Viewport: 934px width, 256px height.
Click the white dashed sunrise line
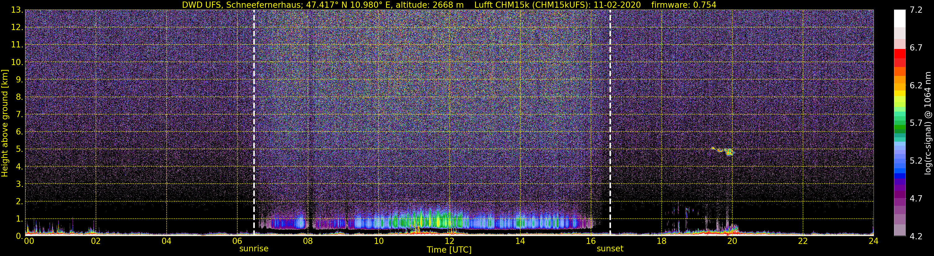click(x=254, y=122)
